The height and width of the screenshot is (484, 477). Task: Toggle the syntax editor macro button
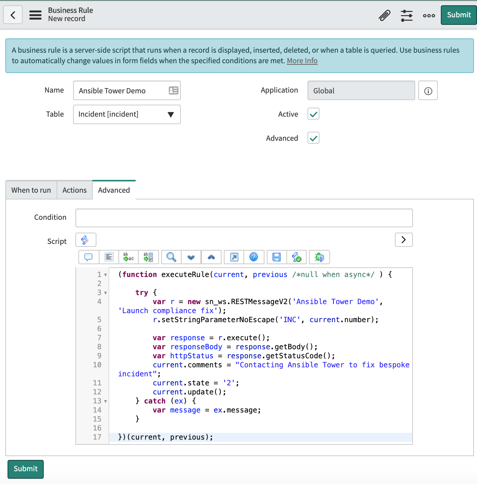click(x=86, y=240)
